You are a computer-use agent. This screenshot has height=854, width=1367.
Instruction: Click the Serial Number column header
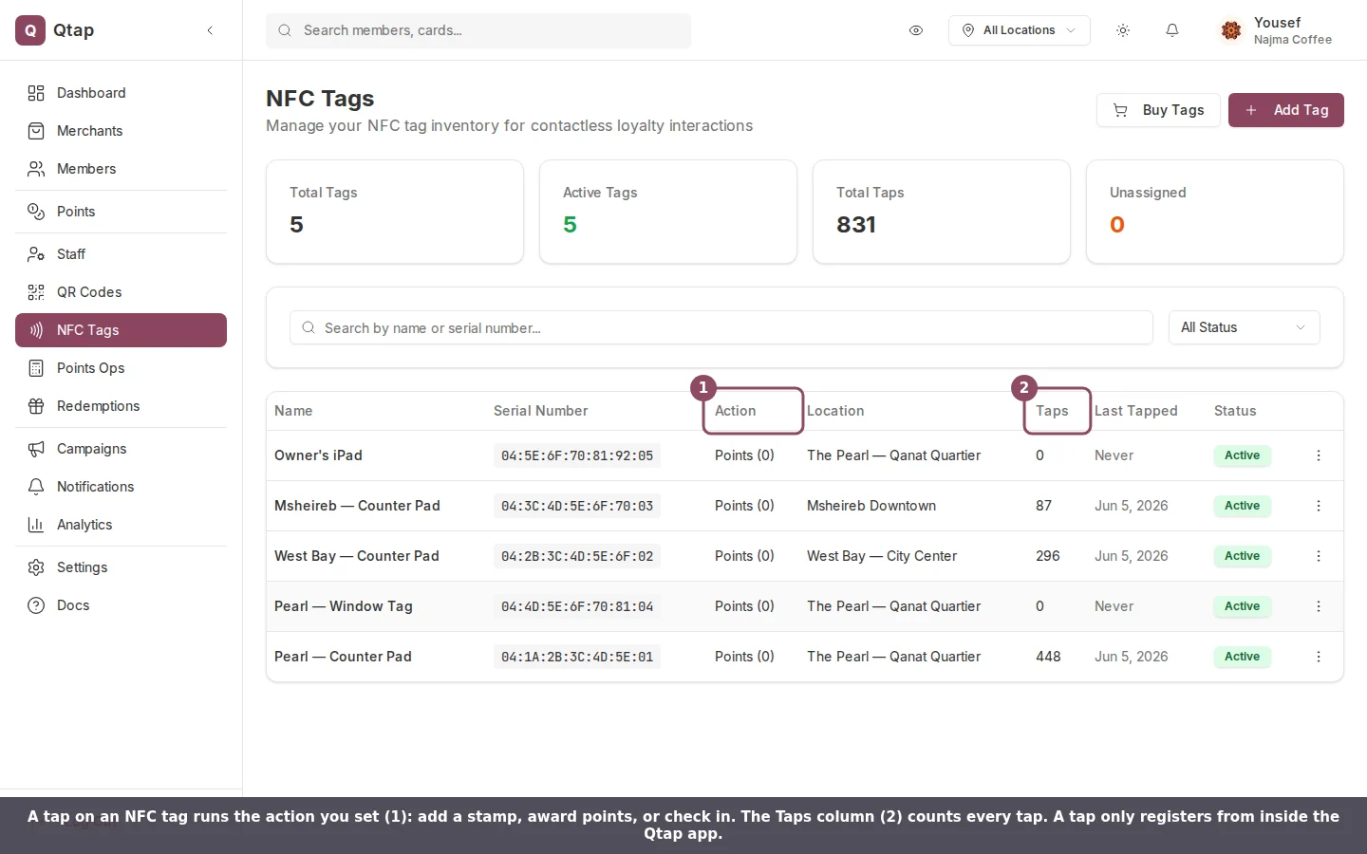click(x=540, y=411)
